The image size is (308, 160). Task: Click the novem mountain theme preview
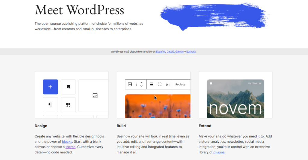[236, 99]
